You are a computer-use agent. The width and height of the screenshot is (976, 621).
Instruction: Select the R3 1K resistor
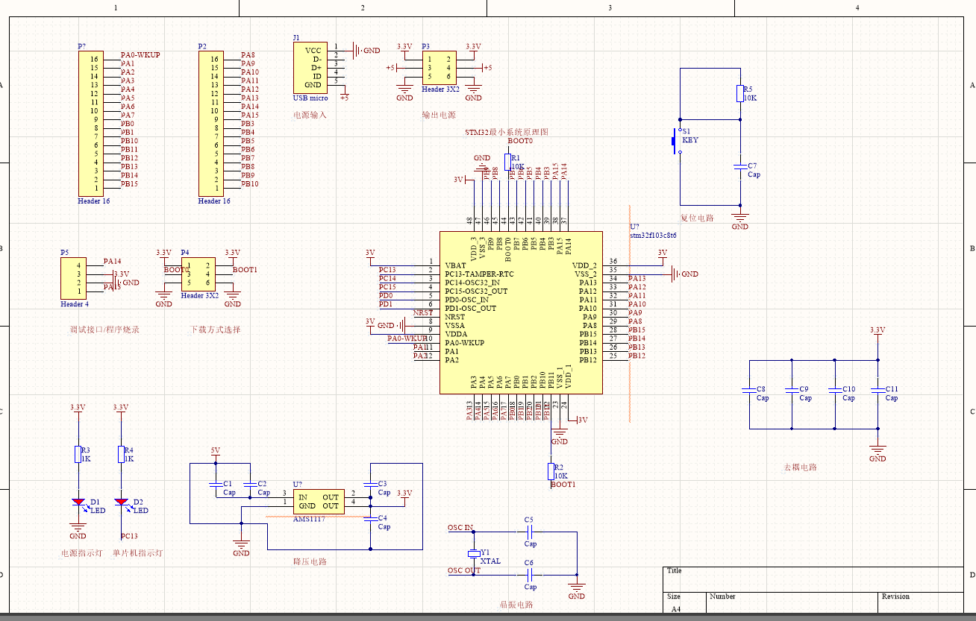click(78, 454)
